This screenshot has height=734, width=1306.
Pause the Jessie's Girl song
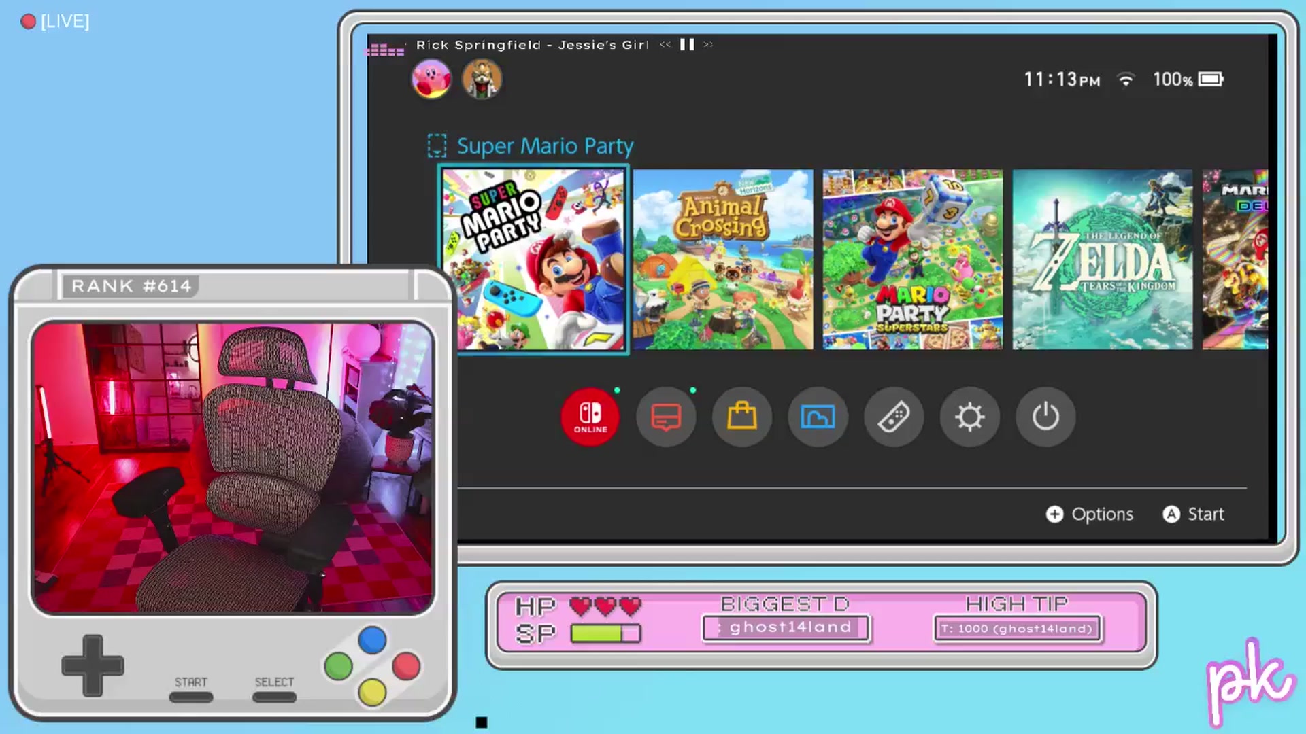[x=687, y=44]
